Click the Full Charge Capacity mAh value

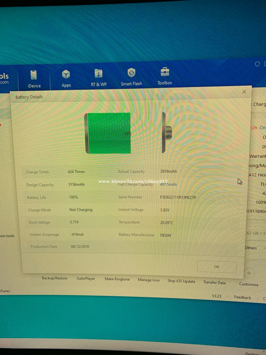(x=168, y=184)
